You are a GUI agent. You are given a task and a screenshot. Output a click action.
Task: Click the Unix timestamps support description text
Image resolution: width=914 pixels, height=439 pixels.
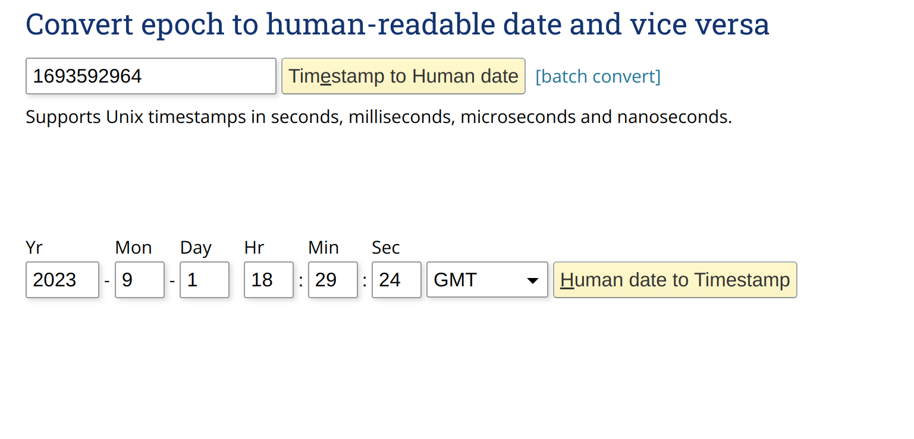click(378, 116)
